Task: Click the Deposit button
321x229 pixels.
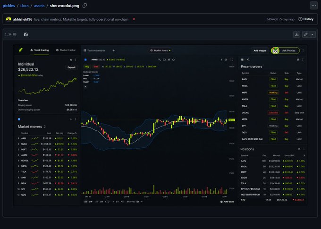Action: (x=71, y=67)
